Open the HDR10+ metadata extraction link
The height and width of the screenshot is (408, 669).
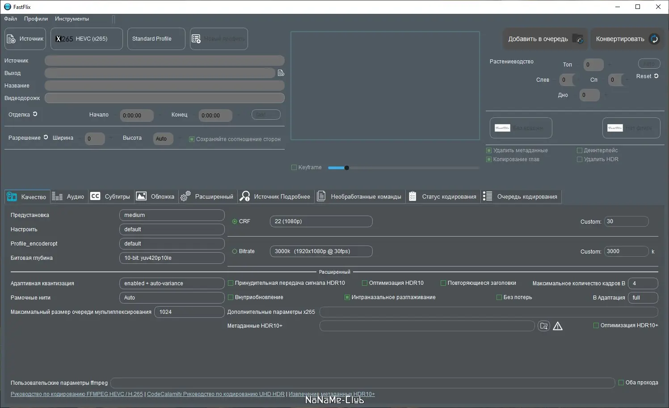[x=332, y=394]
